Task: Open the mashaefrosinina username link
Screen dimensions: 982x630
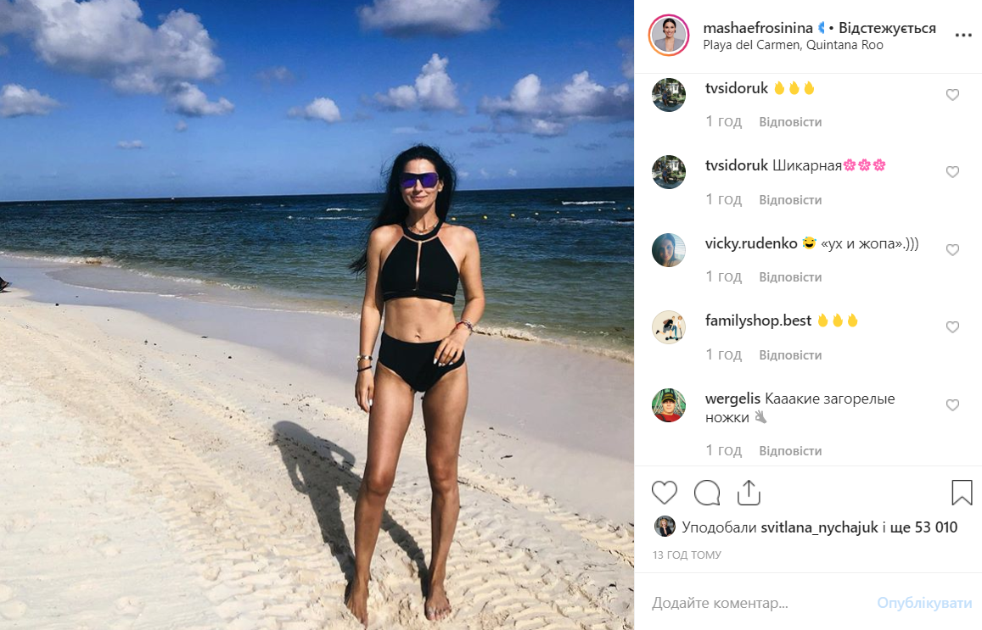Action: tap(758, 28)
